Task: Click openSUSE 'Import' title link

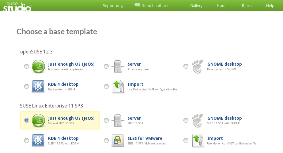Action: (x=135, y=84)
